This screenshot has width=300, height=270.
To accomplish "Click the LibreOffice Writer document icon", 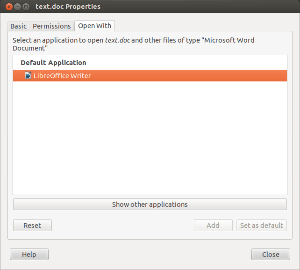I will pos(28,75).
